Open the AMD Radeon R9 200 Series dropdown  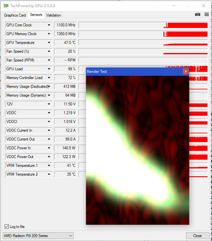pos(38,235)
